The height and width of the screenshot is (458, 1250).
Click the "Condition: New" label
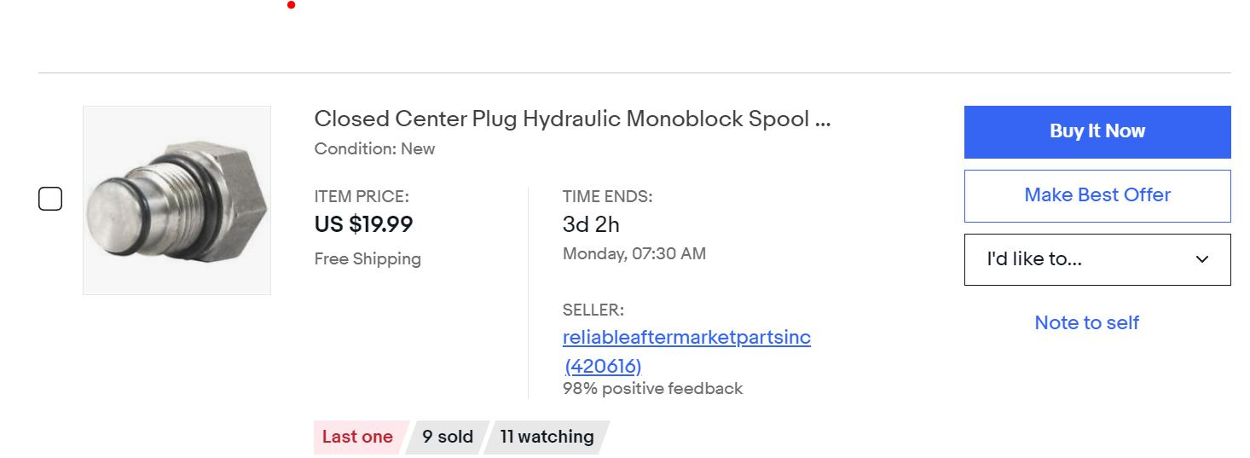[374, 148]
